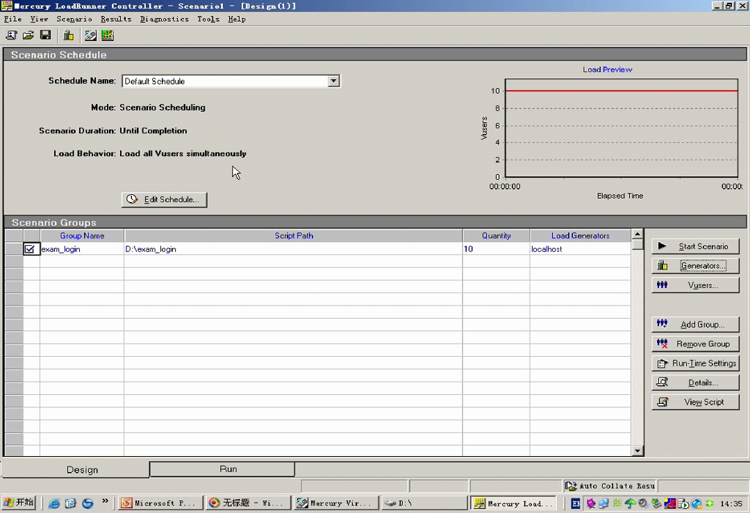Click the Edit Schedule button

(x=165, y=199)
